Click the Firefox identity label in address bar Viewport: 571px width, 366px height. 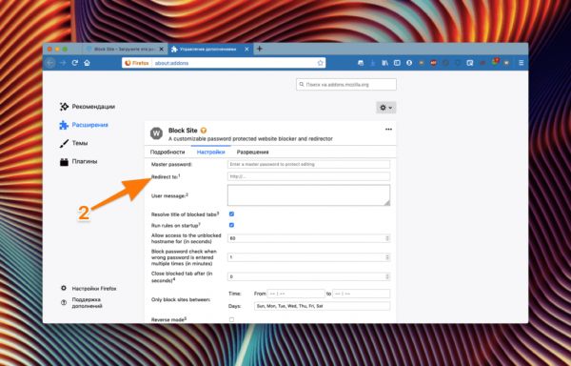point(137,63)
